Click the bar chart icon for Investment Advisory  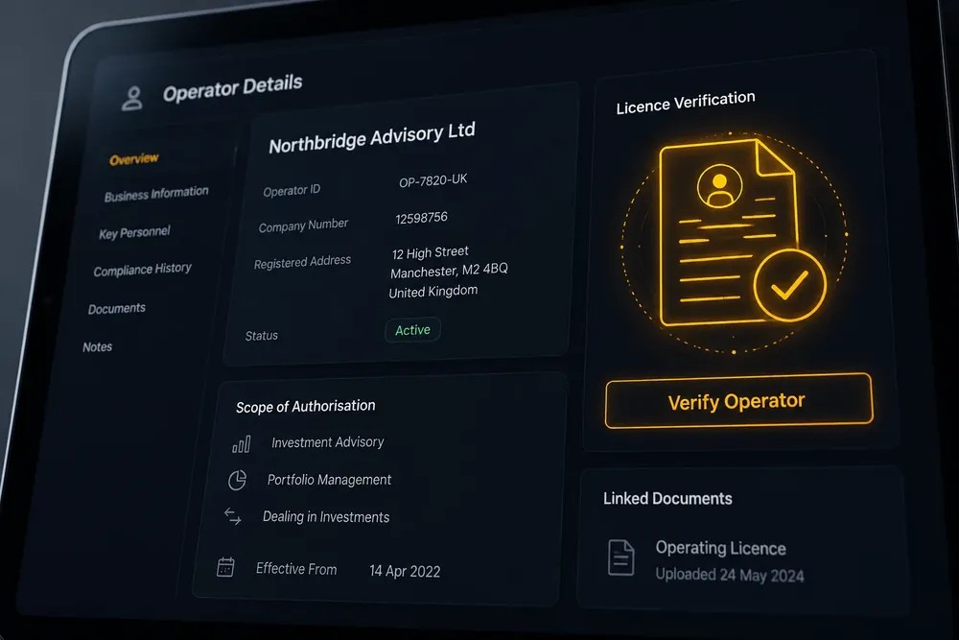[241, 444]
